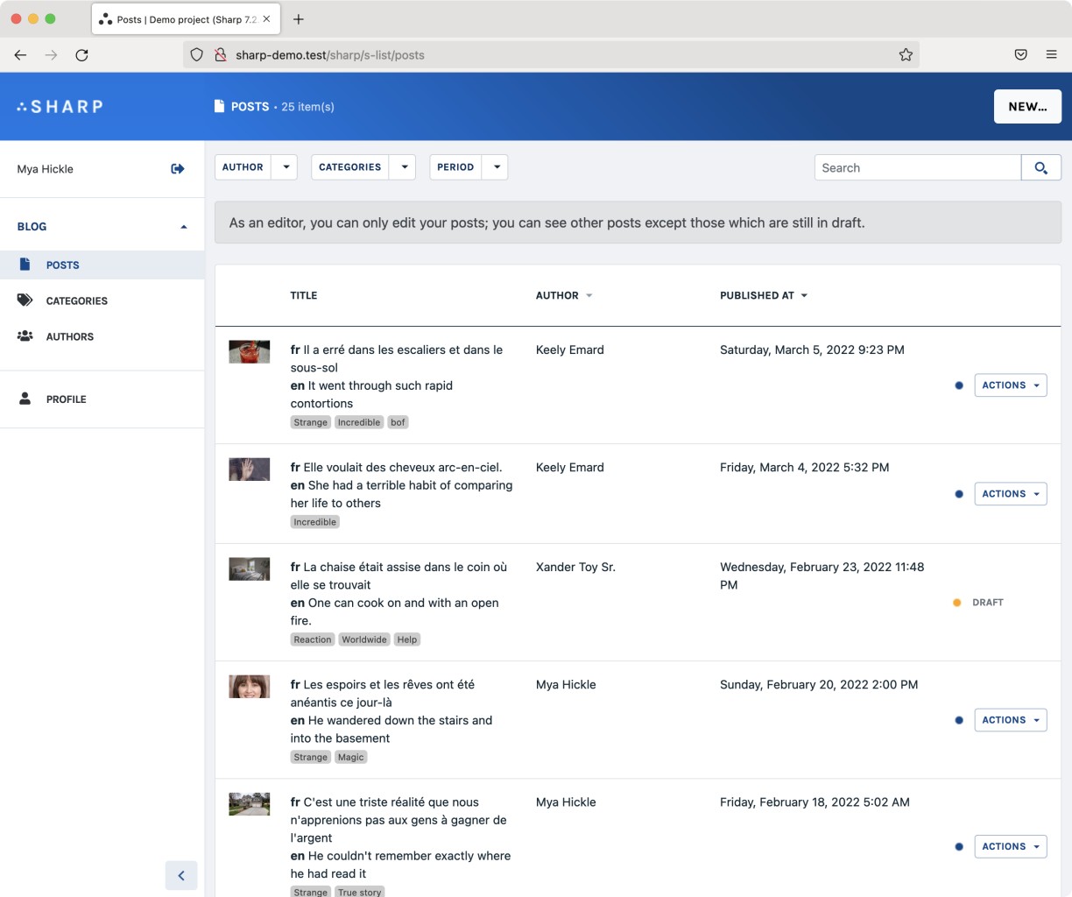Click into the Search input field

[917, 167]
